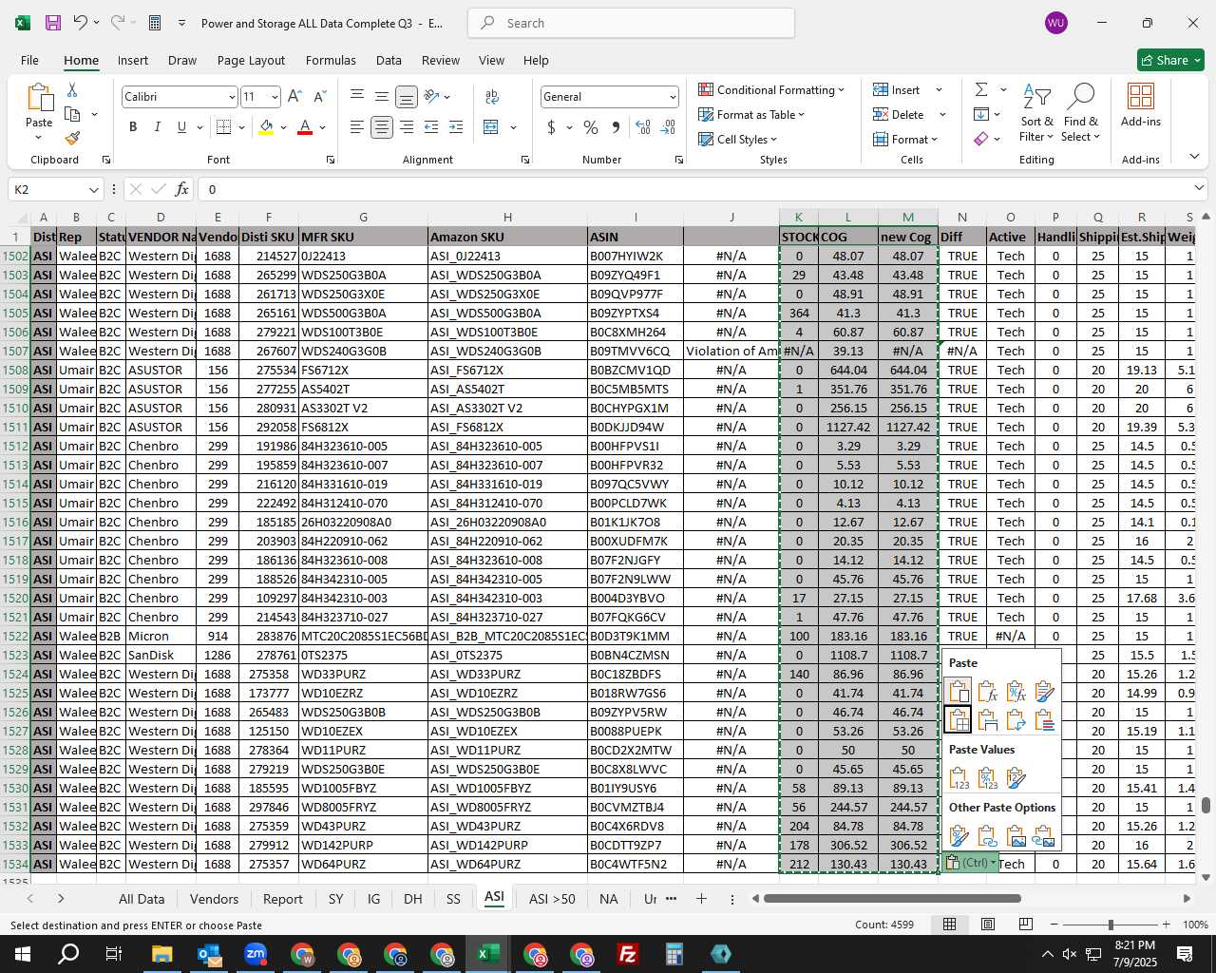
Task: Open the Name Box dropdown arrow
Action: 93,190
